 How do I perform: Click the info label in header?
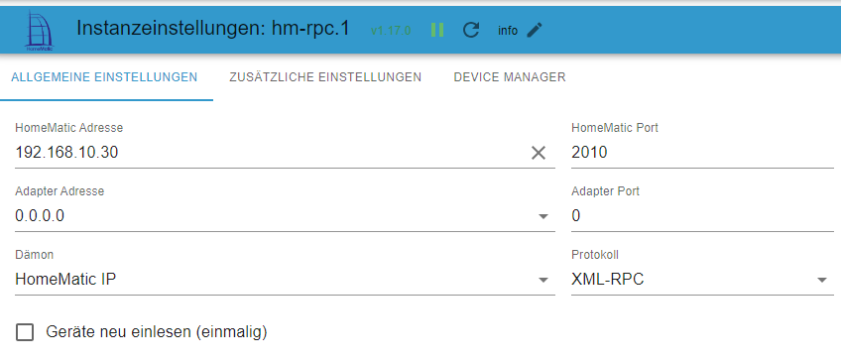coord(508,31)
